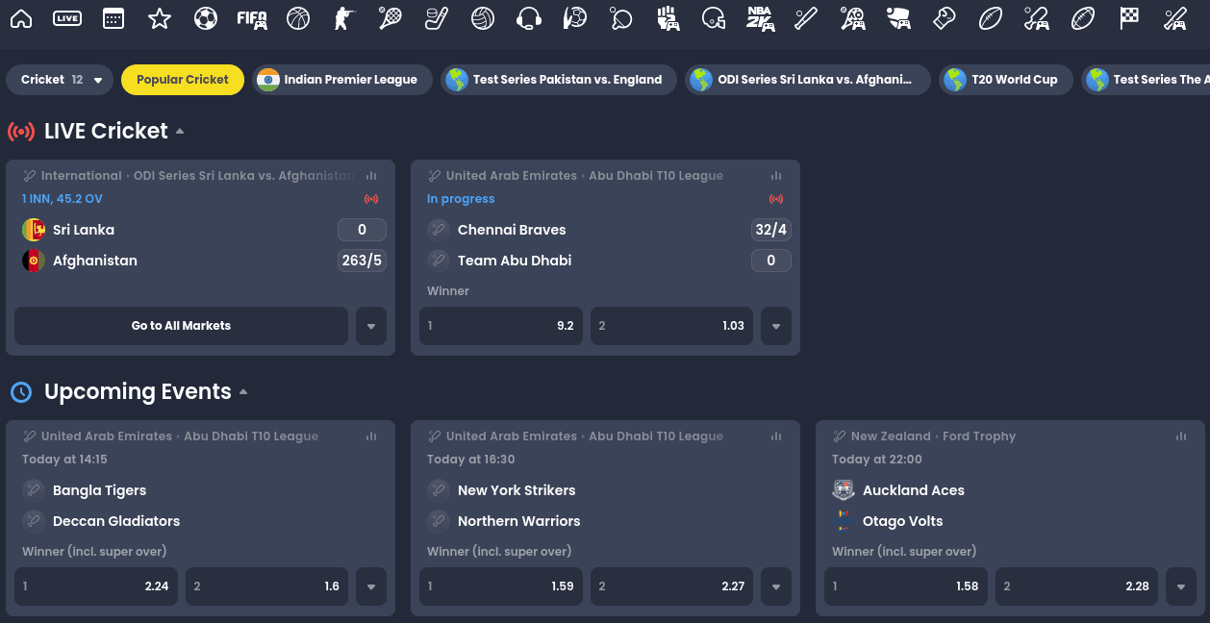Click the LIVE events icon
The image size is (1210, 623).
(x=67, y=18)
